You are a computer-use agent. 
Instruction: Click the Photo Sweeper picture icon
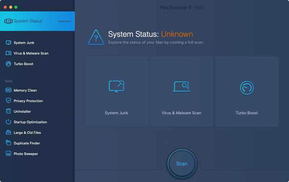[x=8, y=153]
